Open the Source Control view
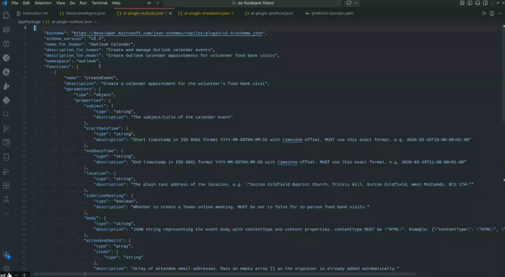This screenshot has height=277, width=505. click(x=6, y=128)
